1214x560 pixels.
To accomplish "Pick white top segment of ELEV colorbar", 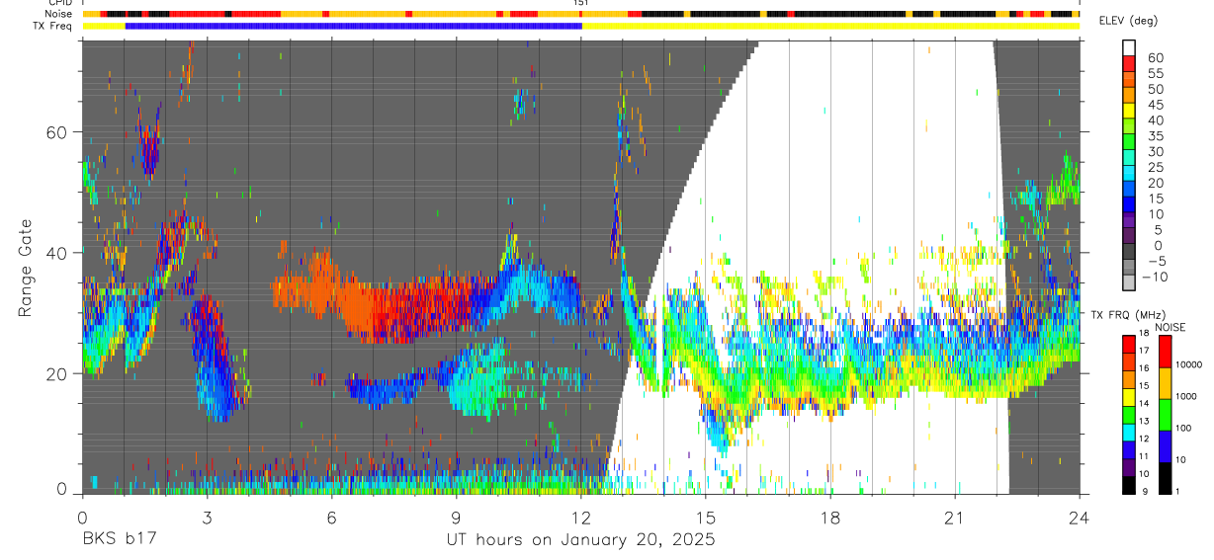I will [x=1129, y=48].
